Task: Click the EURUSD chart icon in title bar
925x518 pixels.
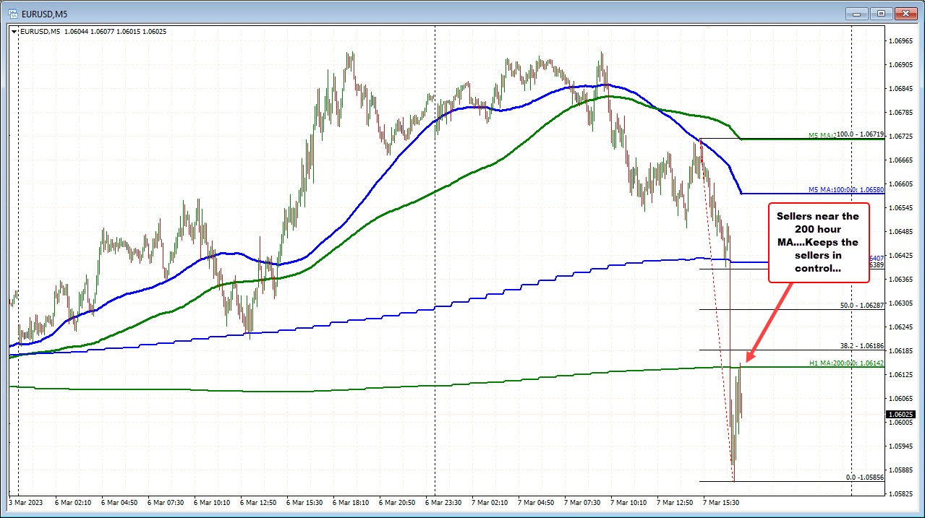Action: point(12,13)
